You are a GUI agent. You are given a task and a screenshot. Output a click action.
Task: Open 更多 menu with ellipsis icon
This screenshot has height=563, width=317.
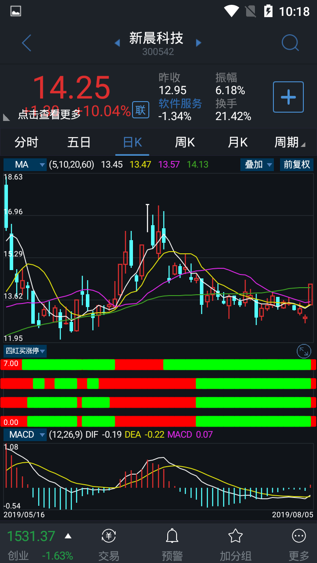click(x=299, y=536)
